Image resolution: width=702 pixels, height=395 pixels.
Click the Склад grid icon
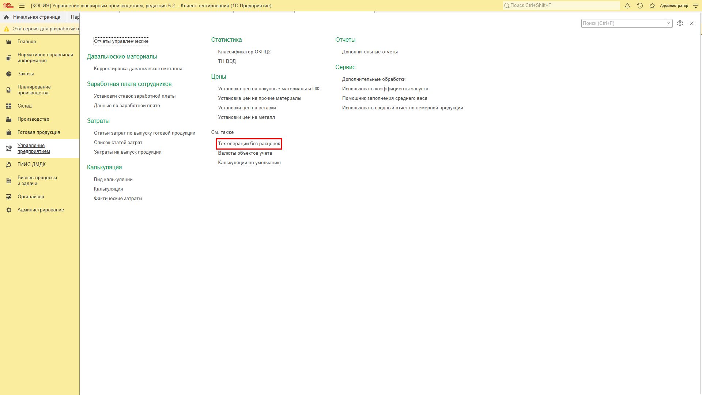tap(9, 106)
